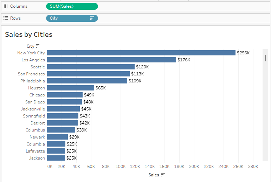The height and width of the screenshot is (182, 271).
Task: Click the Rows shelf icon
Action: pos(6,18)
